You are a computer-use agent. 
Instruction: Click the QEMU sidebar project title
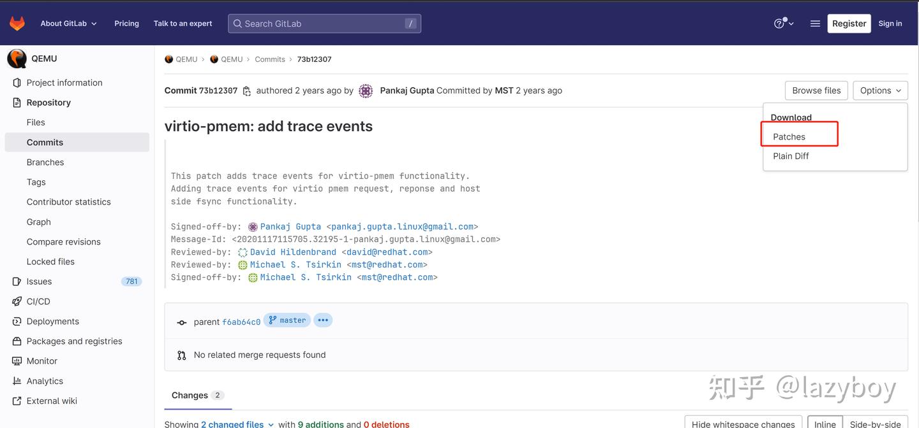[x=44, y=59]
